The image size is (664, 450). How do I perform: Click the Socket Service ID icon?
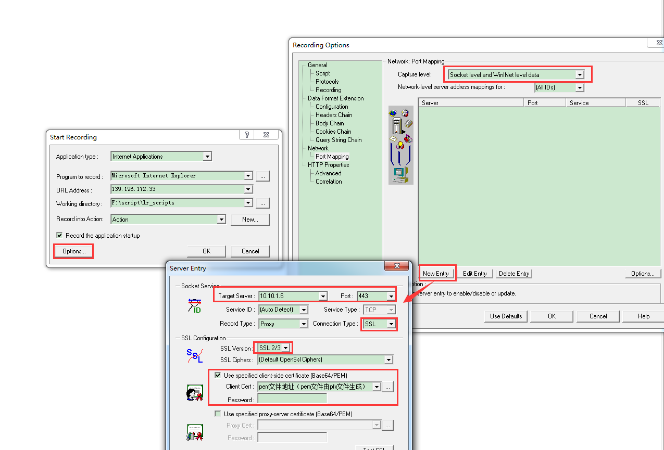[195, 305]
